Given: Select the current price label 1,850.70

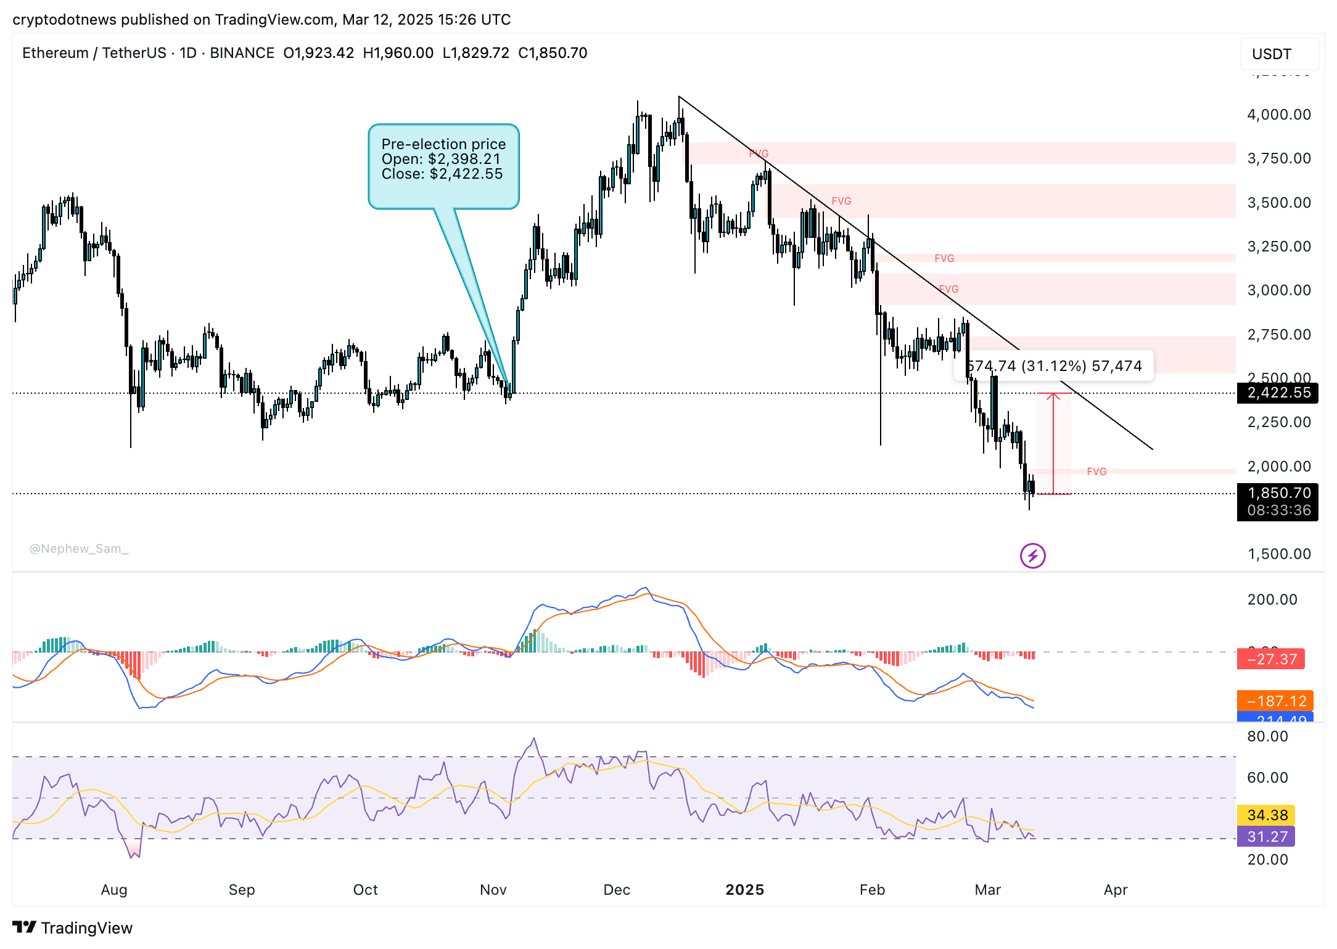Looking at the screenshot, I should tap(1278, 493).
